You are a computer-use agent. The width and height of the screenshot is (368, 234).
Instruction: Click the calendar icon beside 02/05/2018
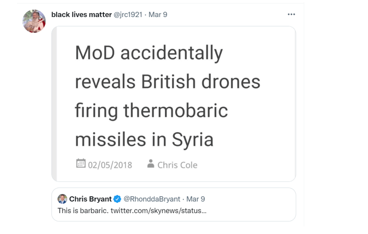pos(81,163)
